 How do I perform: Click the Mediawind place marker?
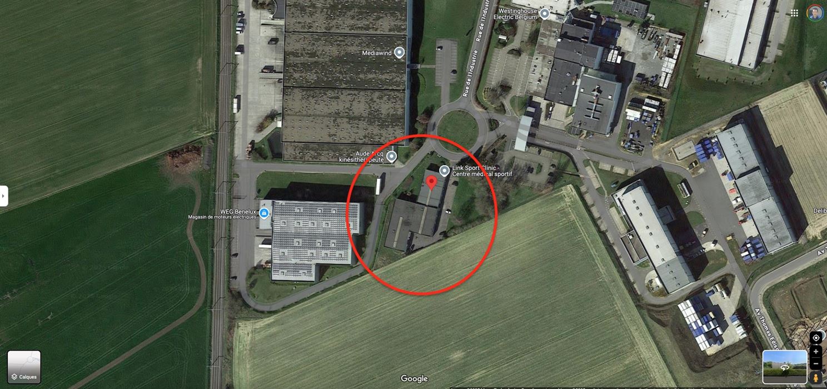click(x=399, y=53)
